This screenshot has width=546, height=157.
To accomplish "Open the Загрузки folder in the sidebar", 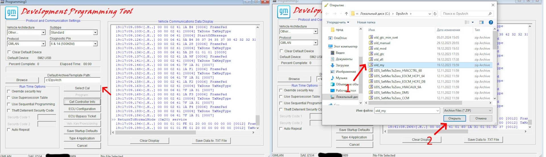I will coord(340,65).
